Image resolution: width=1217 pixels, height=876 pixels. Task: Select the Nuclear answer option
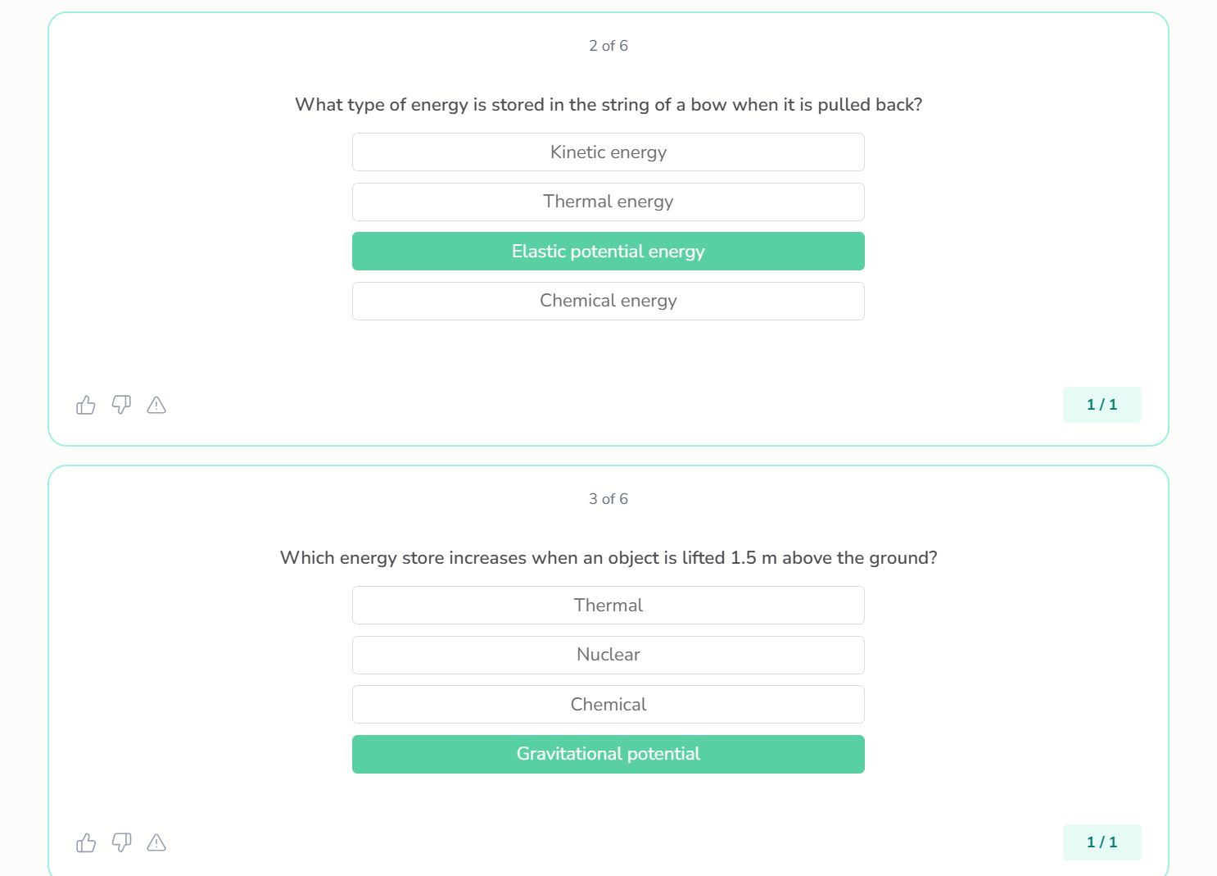[x=608, y=655]
